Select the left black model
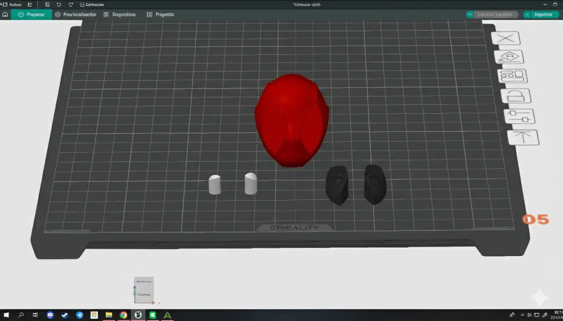This screenshot has width=563, height=321. (x=337, y=185)
